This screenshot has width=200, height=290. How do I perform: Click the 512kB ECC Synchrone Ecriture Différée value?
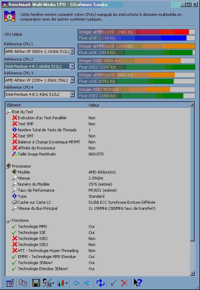click(122, 202)
